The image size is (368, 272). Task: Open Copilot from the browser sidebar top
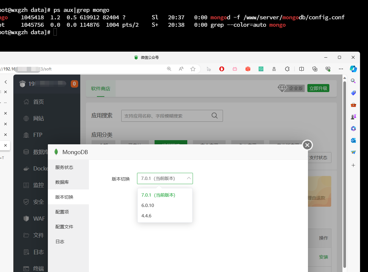click(353, 69)
